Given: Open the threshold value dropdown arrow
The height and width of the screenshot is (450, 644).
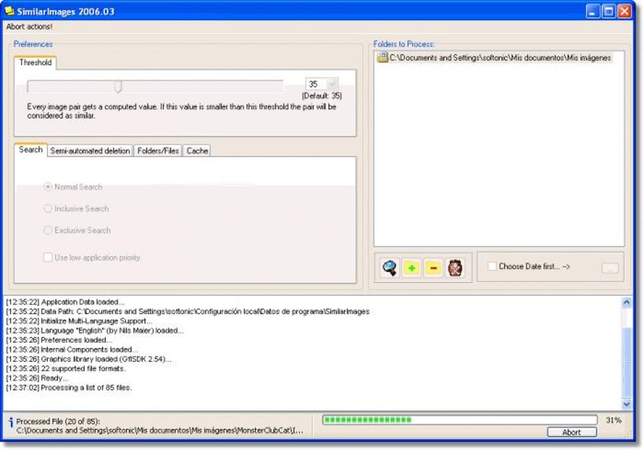Looking at the screenshot, I should click(333, 84).
